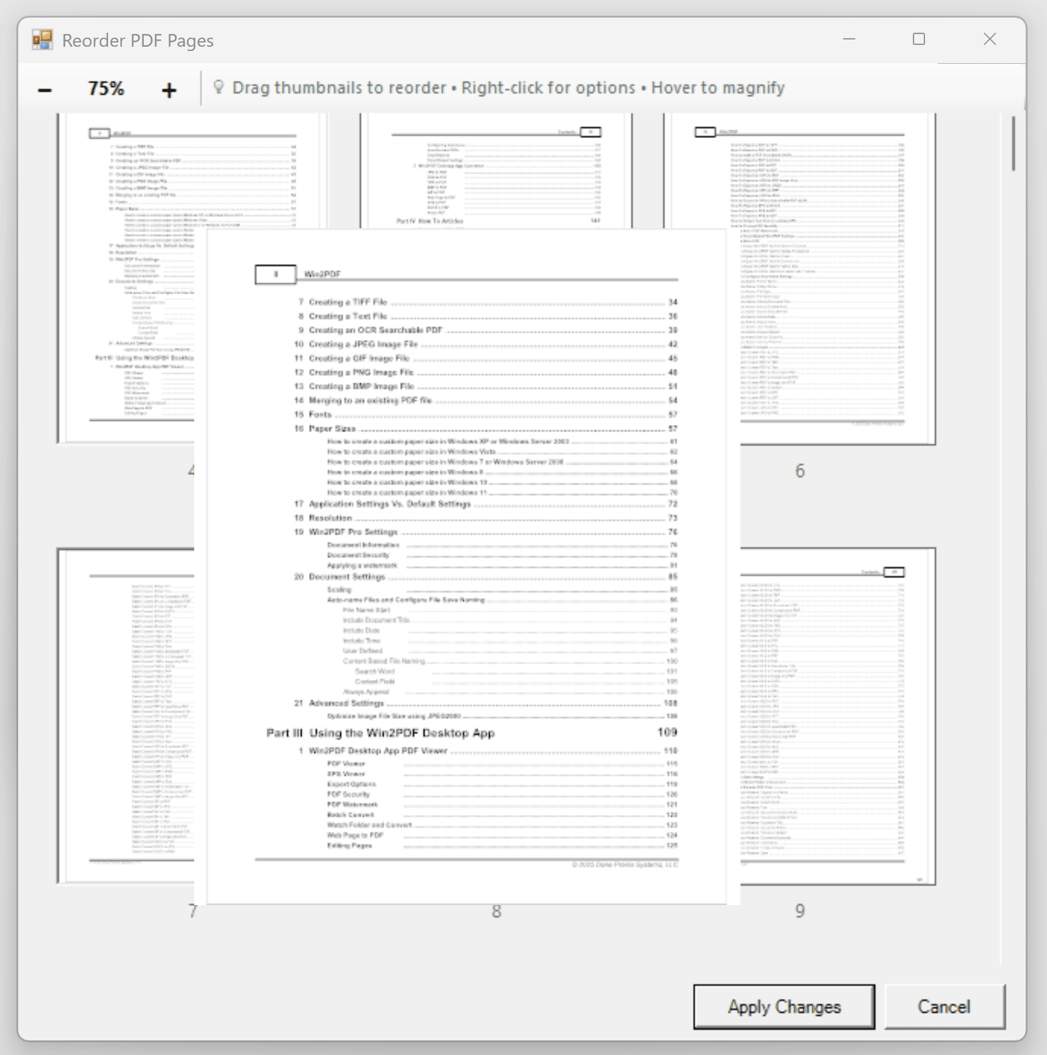Click the Reorder PDF Pages title bar
Screen dimensions: 1047x1055
[x=425, y=39]
